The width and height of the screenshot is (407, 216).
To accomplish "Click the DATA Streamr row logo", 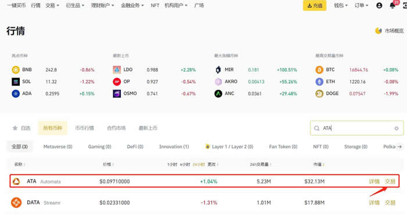I will [16, 203].
